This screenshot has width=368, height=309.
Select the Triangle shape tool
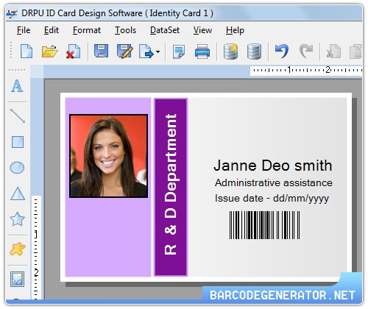click(x=18, y=193)
